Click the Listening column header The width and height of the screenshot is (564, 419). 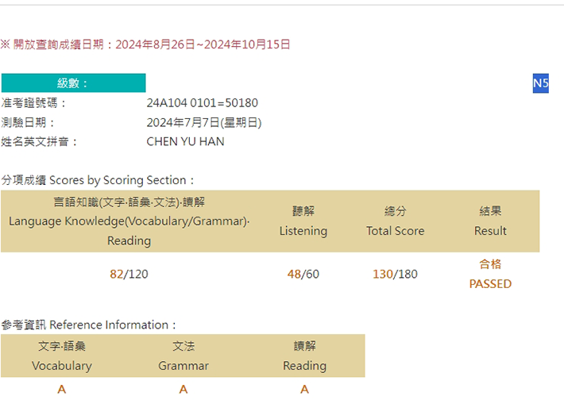pos(303,221)
